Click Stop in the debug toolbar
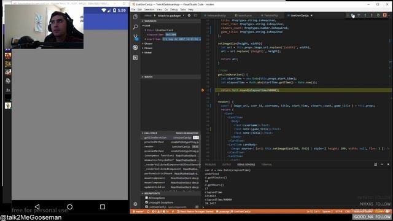The width and height of the screenshot is (393, 221). click(385, 15)
